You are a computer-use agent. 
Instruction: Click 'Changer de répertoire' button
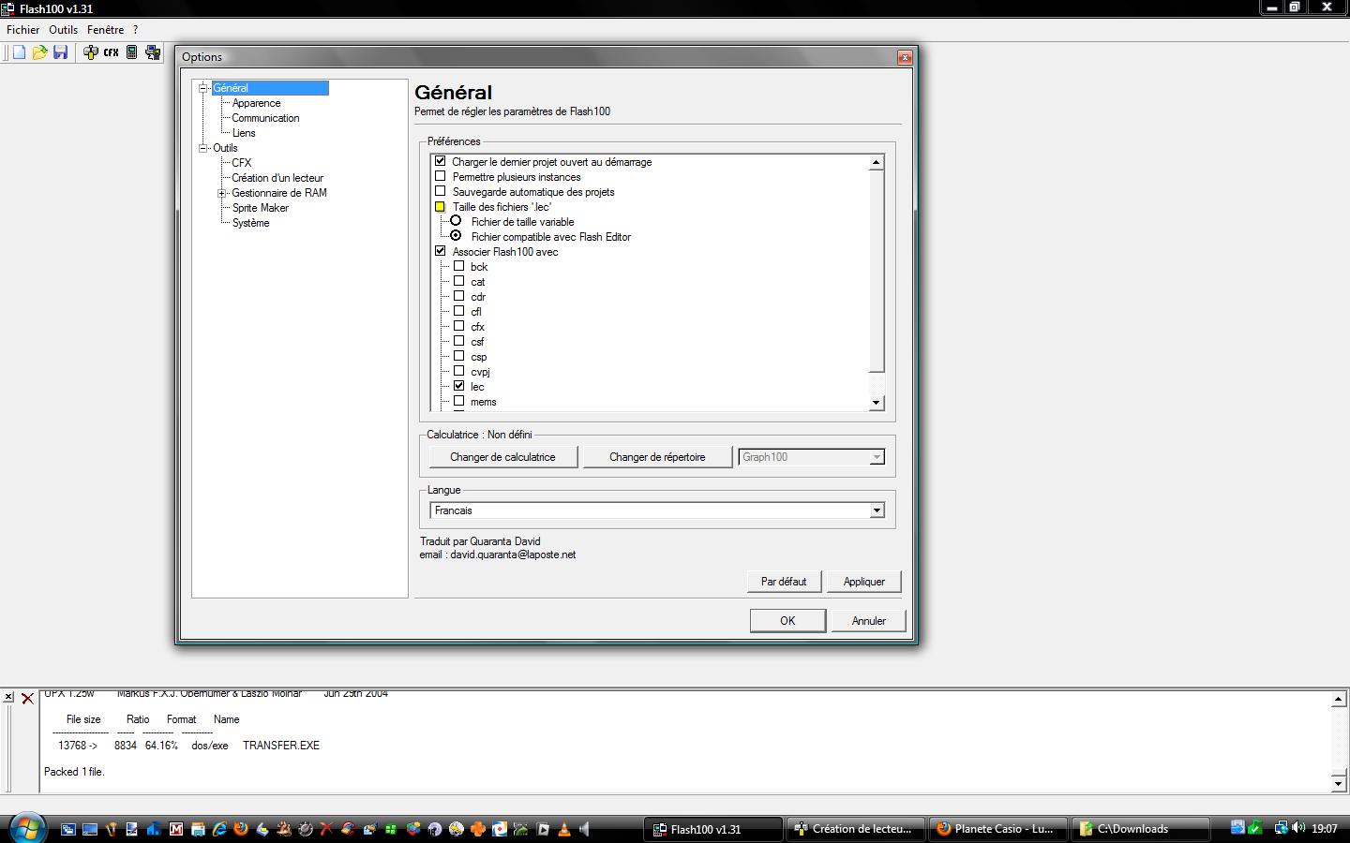[657, 457]
